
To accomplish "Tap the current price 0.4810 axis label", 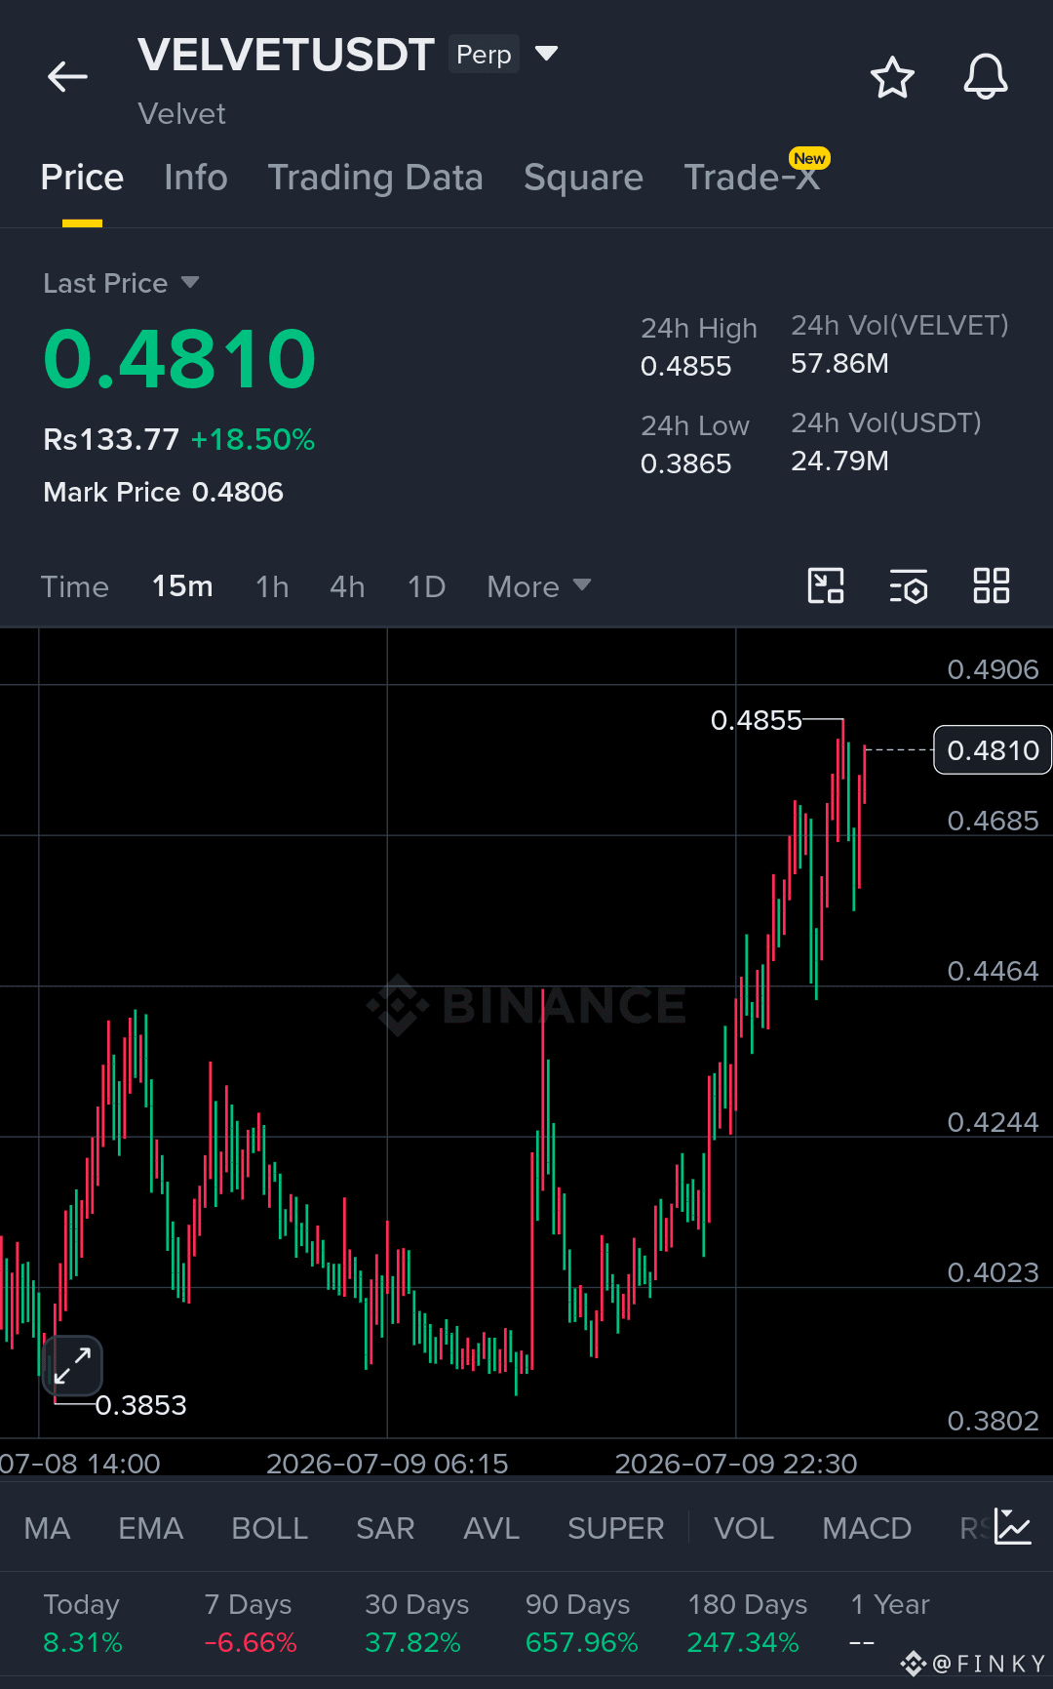I will click(993, 749).
